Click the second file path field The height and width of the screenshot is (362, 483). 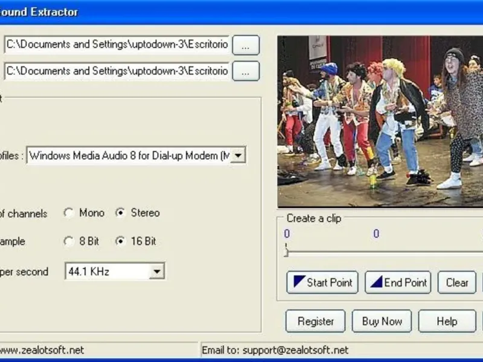click(117, 71)
